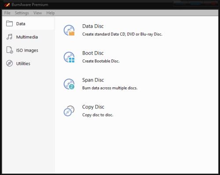Launch the Span Disc tool title

[93, 80]
